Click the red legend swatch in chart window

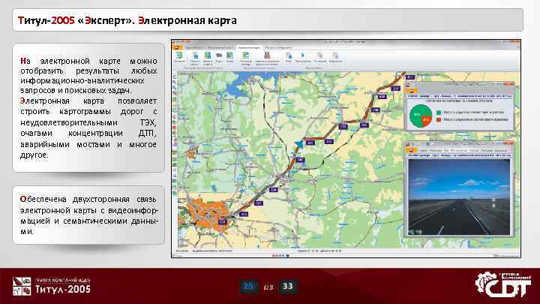coord(439,119)
